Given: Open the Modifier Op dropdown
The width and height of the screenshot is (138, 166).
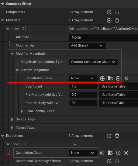Looking at the screenshot, I should coord(88,46).
